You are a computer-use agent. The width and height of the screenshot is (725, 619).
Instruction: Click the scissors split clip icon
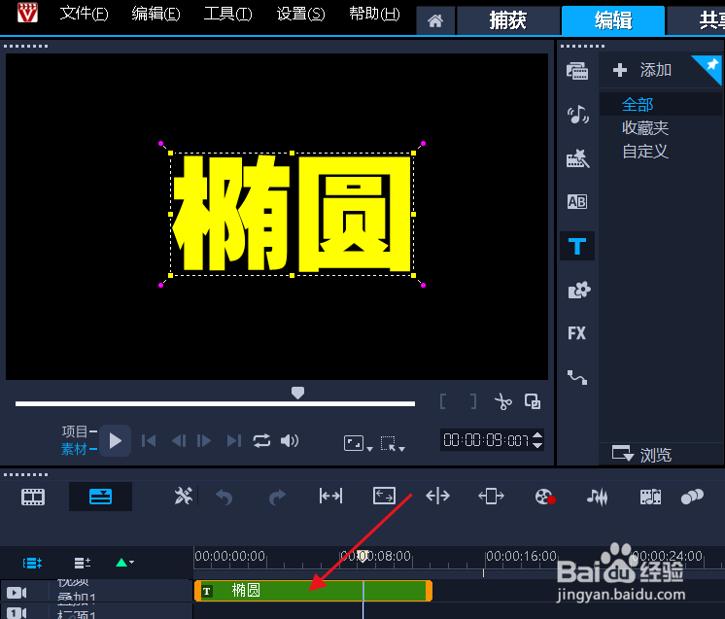click(x=503, y=401)
